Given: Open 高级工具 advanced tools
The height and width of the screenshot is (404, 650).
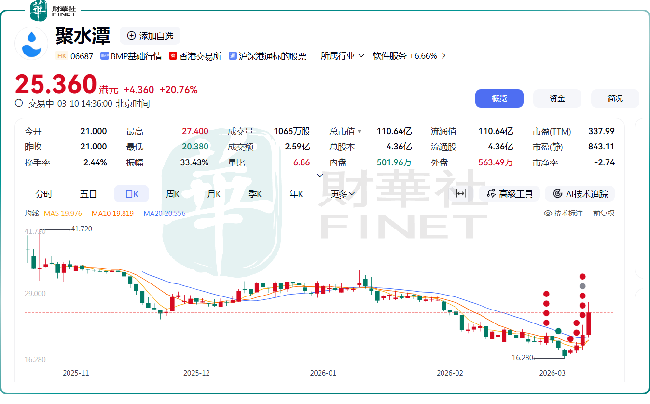Looking at the screenshot, I should (x=510, y=194).
